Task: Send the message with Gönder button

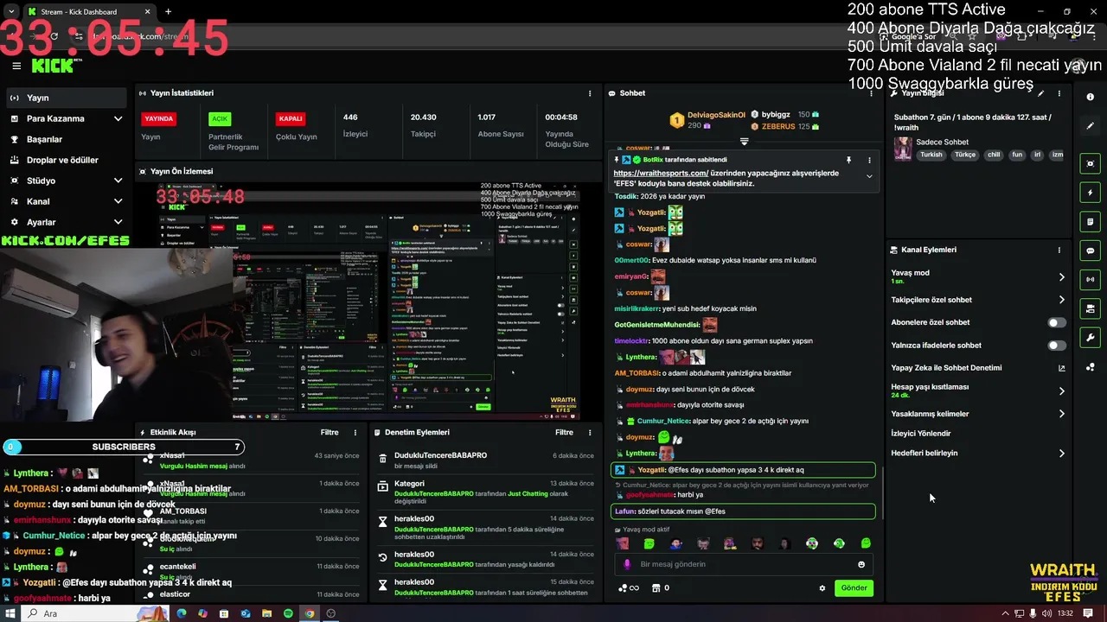Action: click(854, 588)
